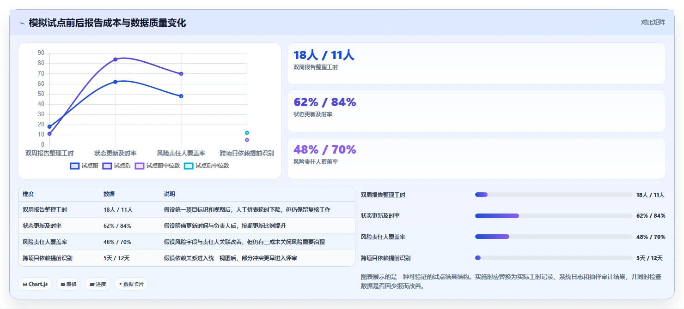Select the 48% / 70% data card
Screen dimensions: 684x309
(x=476, y=158)
